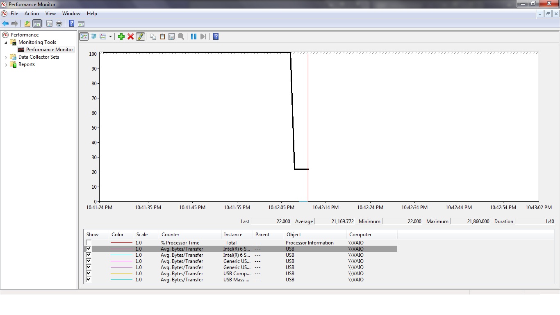Click the printer icon in the console toolbar
Screen dimensions: 560x315
[x=59, y=24]
